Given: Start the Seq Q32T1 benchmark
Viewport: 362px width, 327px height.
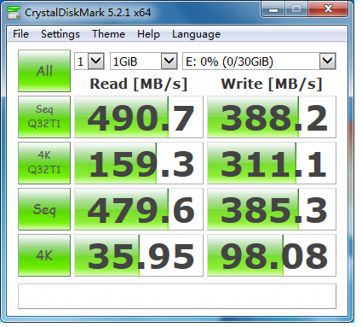Looking at the screenshot, I should (44, 117).
